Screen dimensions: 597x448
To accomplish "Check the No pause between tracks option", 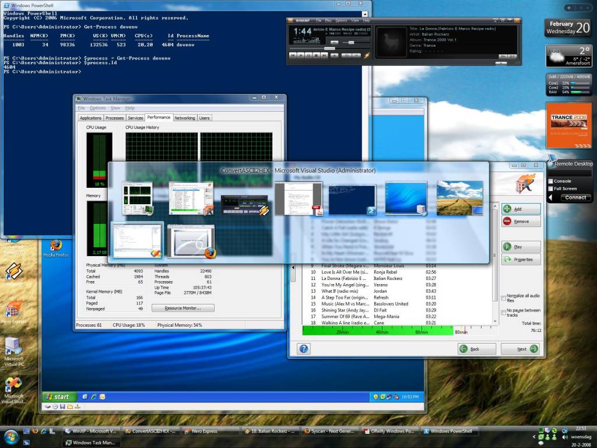I will pyautogui.click(x=504, y=313).
